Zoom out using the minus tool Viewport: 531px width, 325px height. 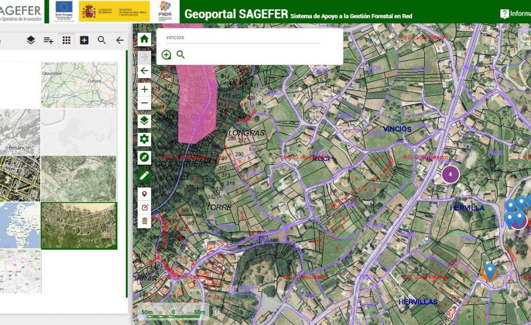click(x=144, y=102)
